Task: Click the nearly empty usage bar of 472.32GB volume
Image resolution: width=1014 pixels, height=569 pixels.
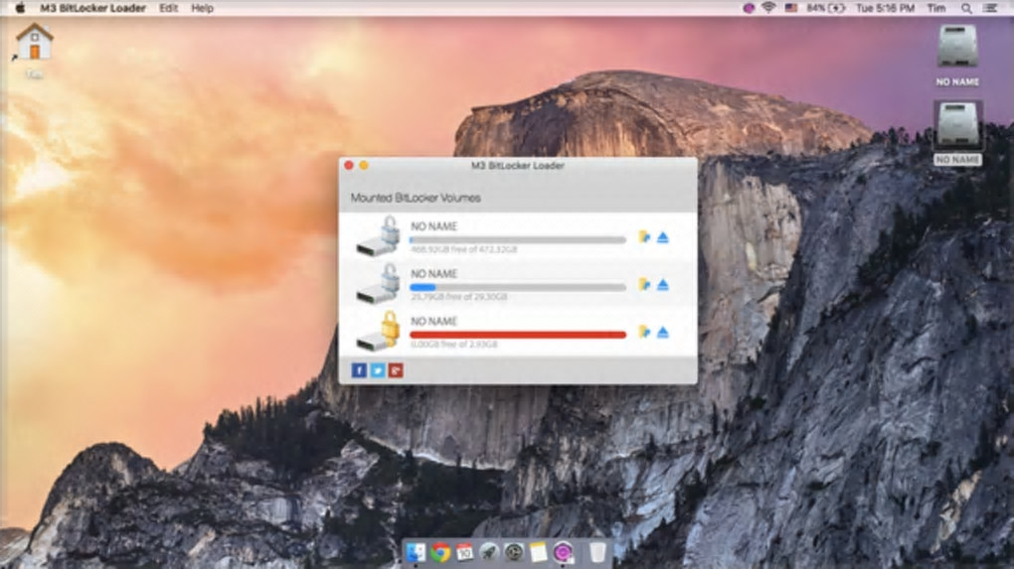Action: 517,240
